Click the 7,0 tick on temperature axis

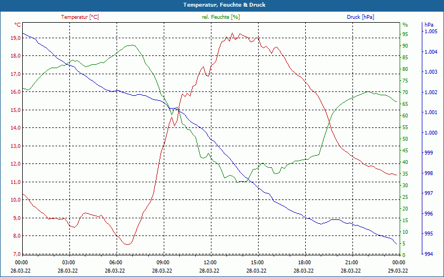coord(17,254)
